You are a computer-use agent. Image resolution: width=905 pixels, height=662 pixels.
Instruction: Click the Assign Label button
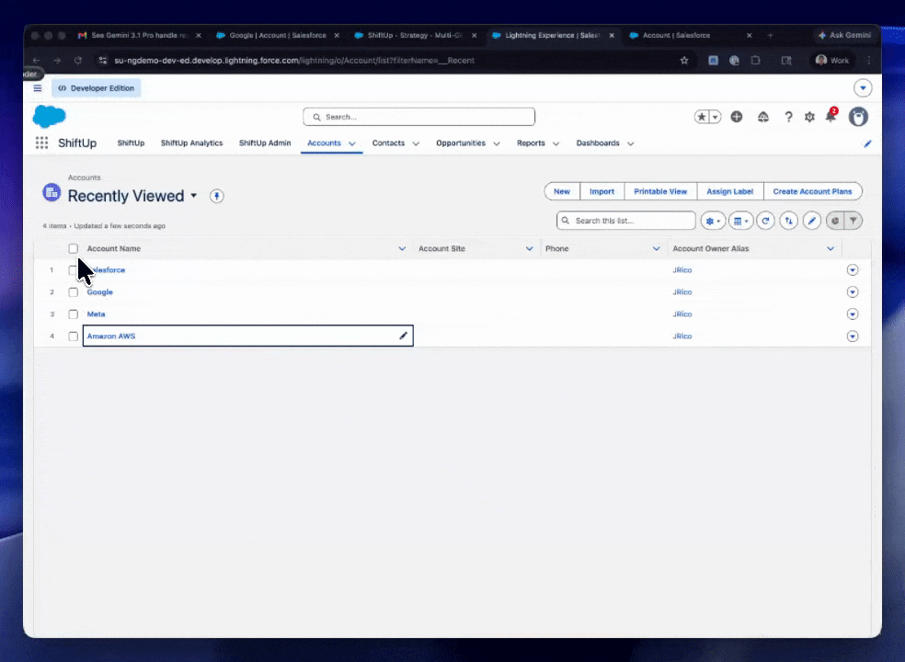pyautogui.click(x=730, y=191)
